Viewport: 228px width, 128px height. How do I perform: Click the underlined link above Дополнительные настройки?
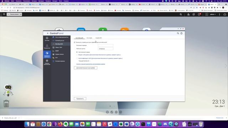click(90, 64)
